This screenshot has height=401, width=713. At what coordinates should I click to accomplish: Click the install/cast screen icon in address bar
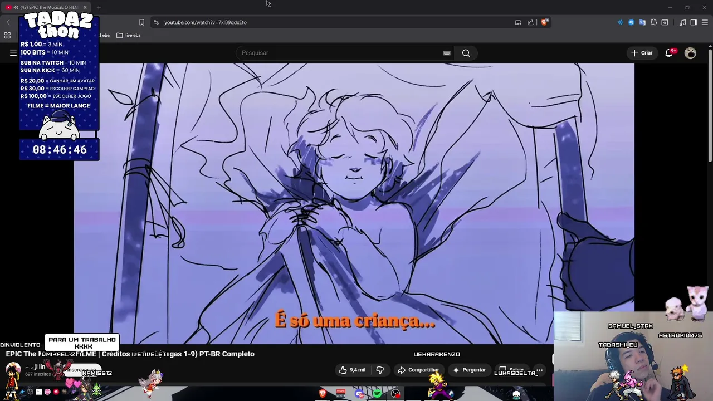[x=518, y=22]
